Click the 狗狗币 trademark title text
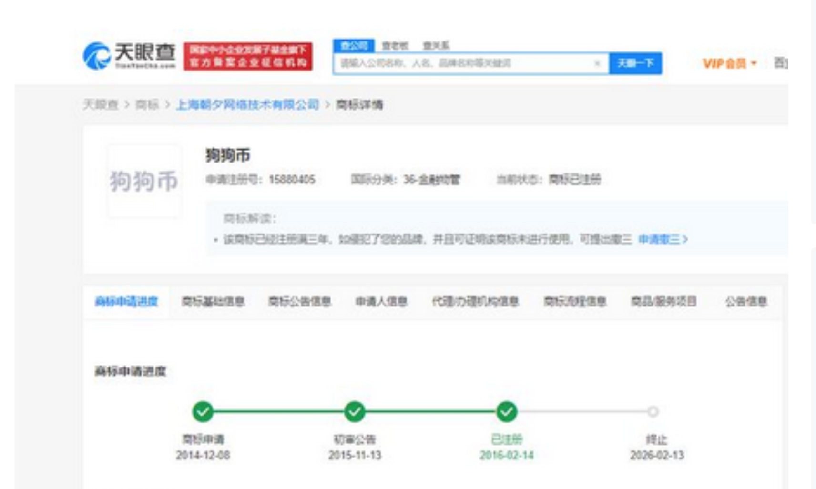This screenshot has width=816, height=489. 228,155
